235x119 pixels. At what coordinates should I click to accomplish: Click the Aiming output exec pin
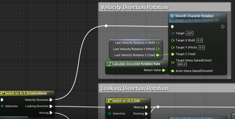[x=51, y=113]
